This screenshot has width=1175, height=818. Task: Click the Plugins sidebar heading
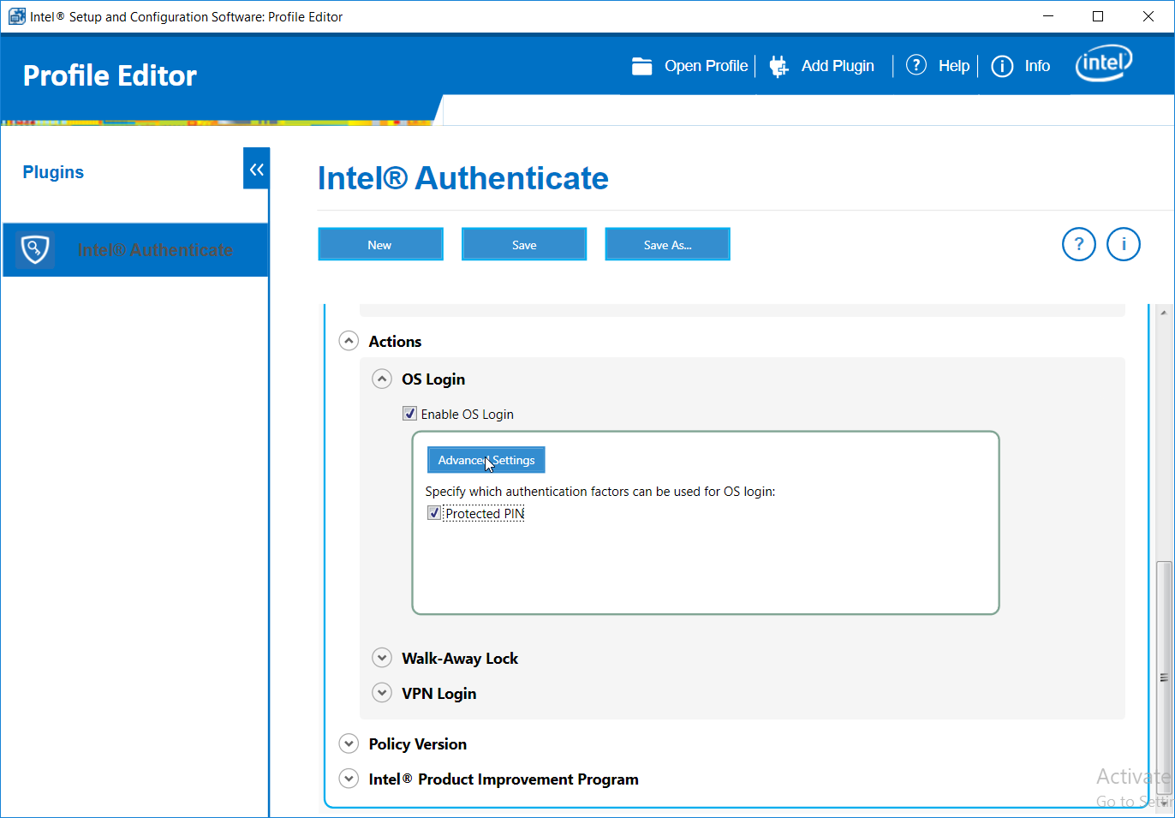pyautogui.click(x=53, y=172)
